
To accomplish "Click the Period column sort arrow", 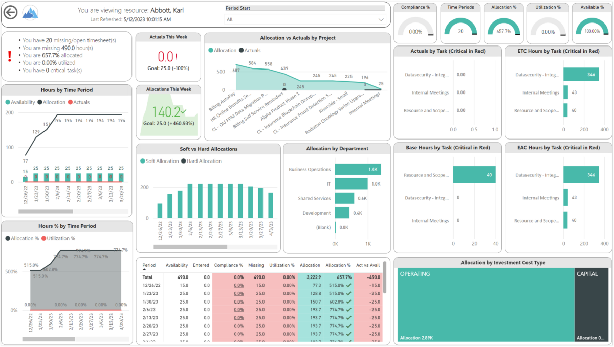I will tap(144, 270).
